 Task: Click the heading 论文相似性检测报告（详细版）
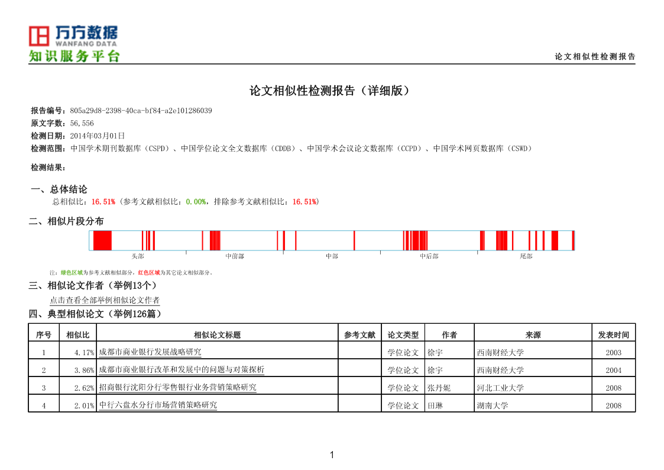pyautogui.click(x=331, y=90)
